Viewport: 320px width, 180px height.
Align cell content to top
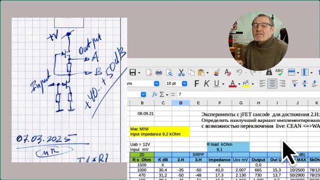(x=294, y=83)
